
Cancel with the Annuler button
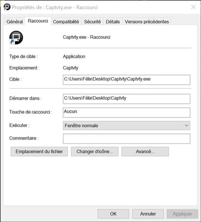click(148, 214)
